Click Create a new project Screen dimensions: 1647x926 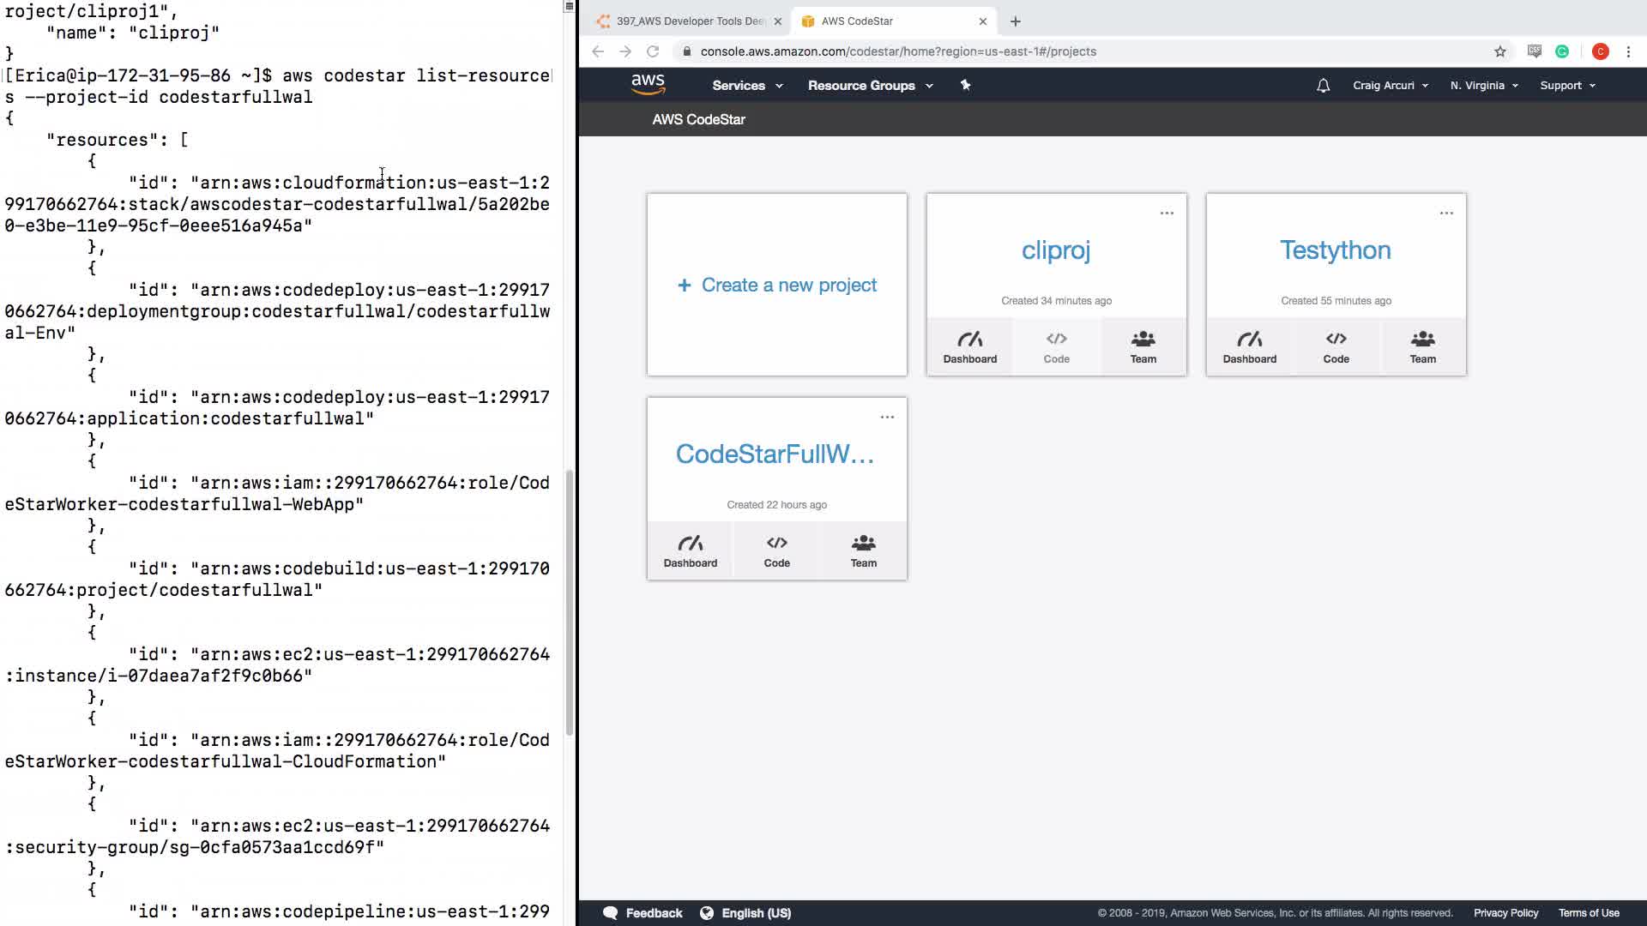pos(777,285)
